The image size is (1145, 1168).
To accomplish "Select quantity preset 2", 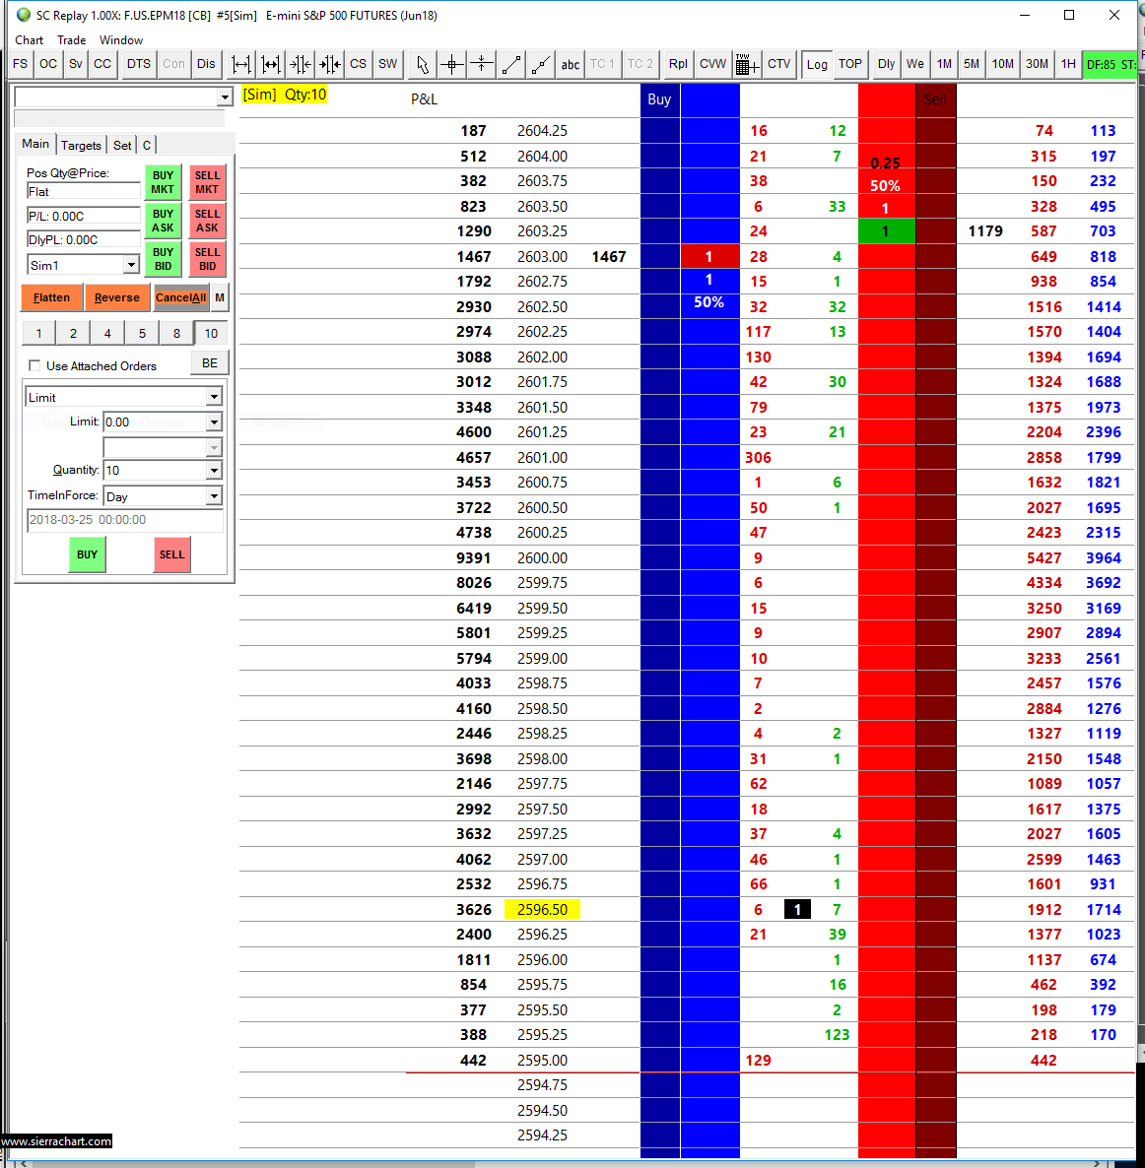I will [73, 334].
